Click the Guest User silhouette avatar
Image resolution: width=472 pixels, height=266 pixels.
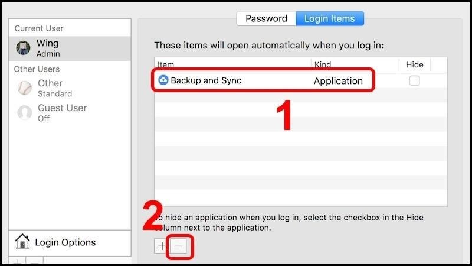point(24,112)
